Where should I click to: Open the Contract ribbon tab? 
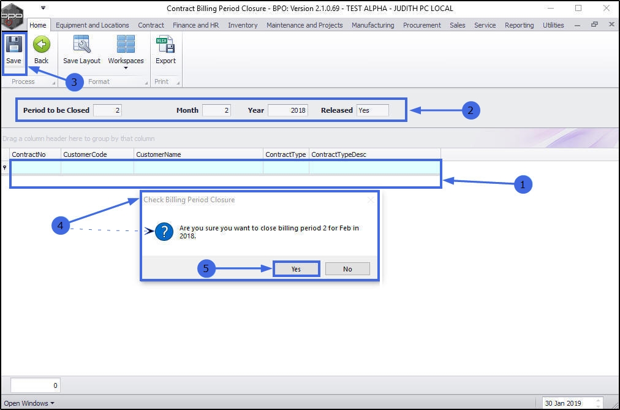151,25
